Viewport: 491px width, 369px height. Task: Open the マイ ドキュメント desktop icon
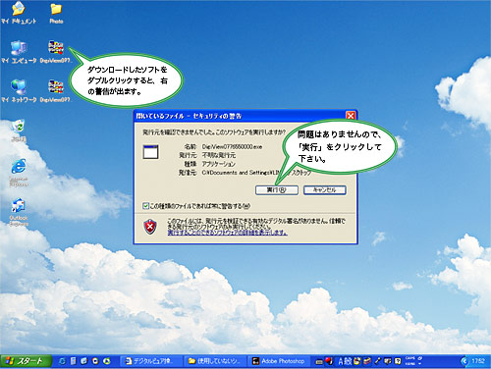[x=19, y=13]
